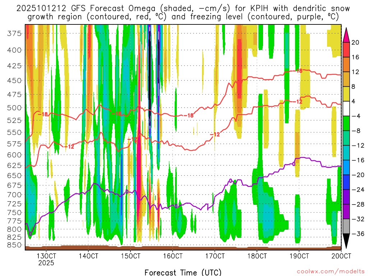Click the pink arrow atop the colorbar
This screenshot has height=276, width=368.
[346, 35]
